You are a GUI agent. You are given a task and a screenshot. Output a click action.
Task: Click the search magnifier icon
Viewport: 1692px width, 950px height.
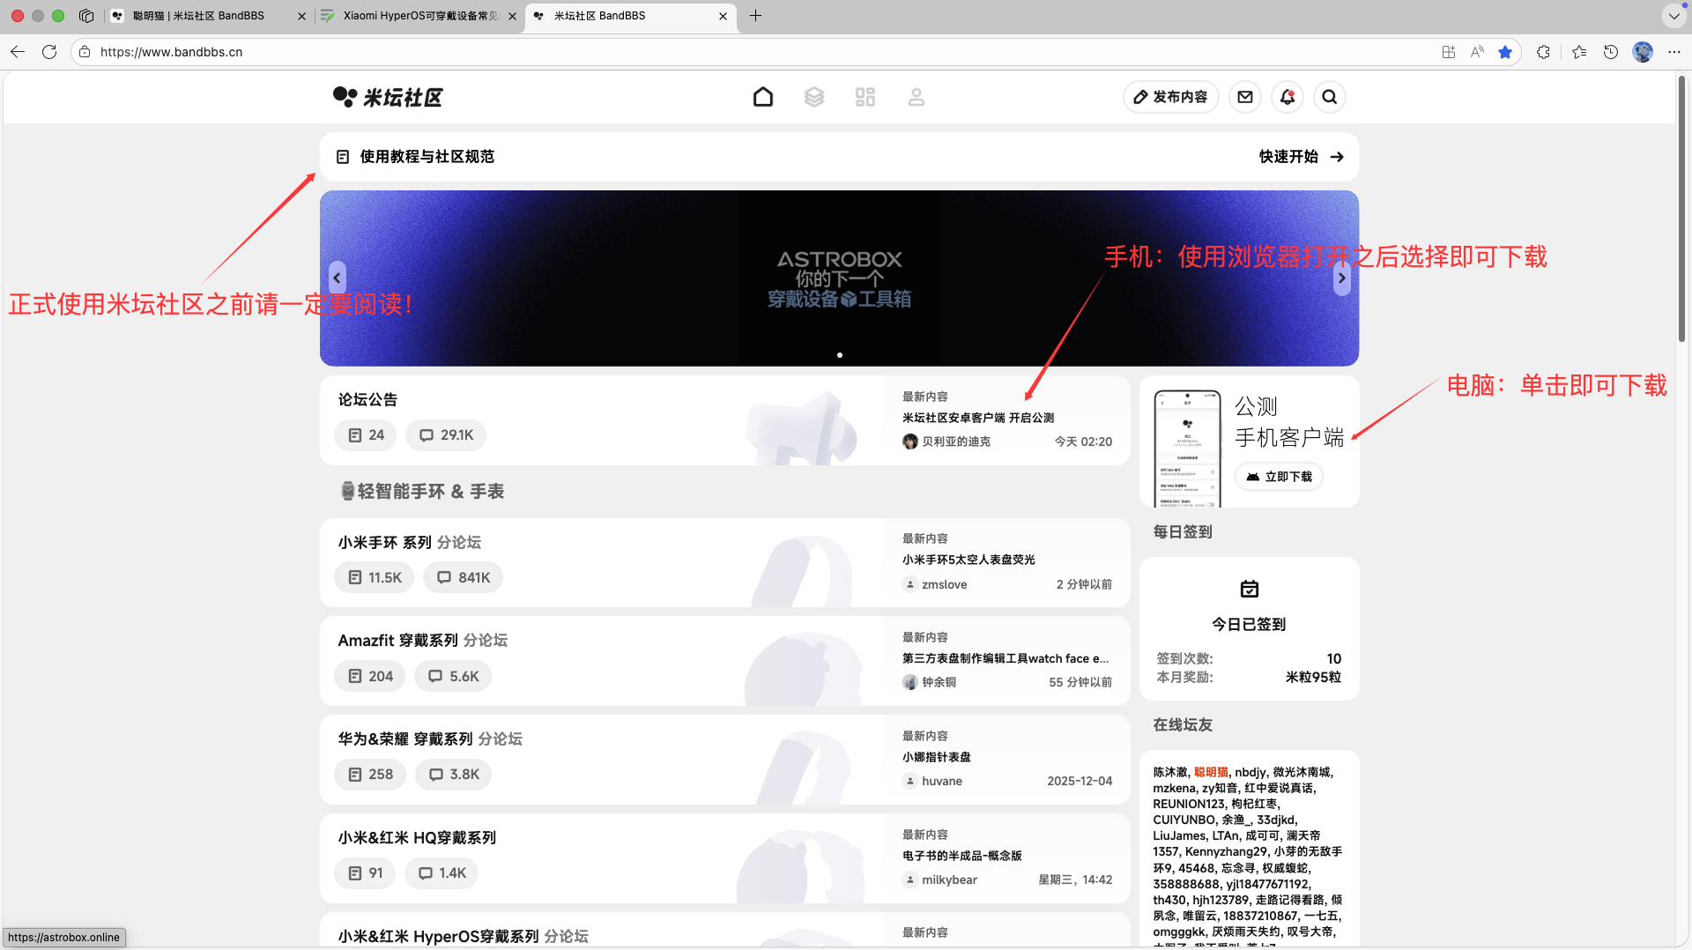[x=1330, y=97]
